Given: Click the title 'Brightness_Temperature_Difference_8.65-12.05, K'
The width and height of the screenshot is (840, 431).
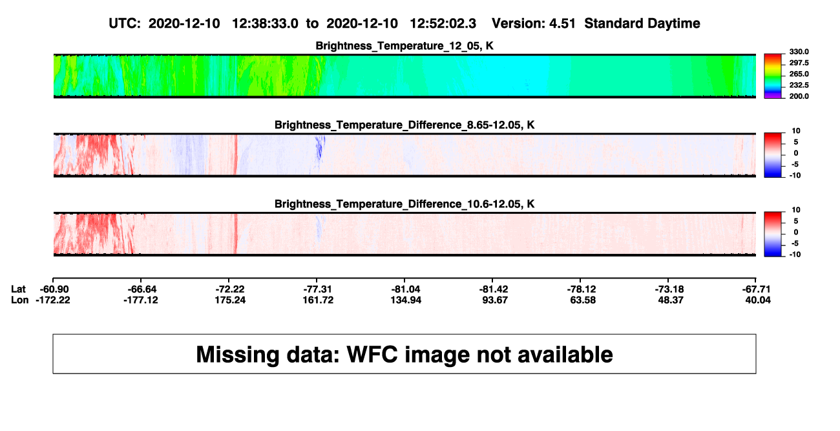Looking at the screenshot, I should tap(404, 125).
